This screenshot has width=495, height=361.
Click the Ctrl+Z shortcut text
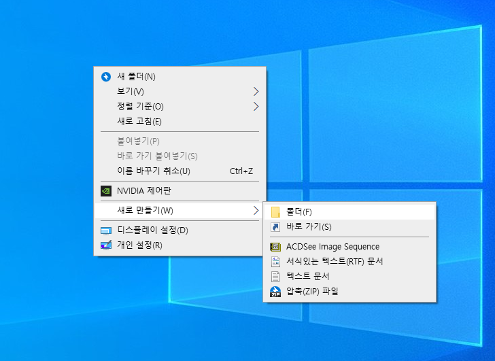(241, 171)
